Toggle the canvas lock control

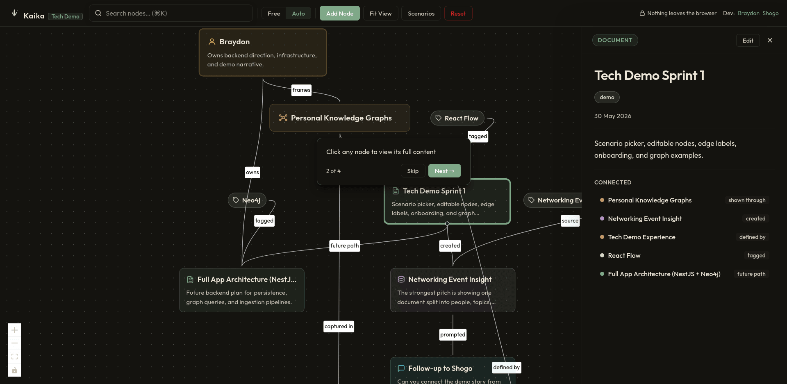tap(14, 370)
